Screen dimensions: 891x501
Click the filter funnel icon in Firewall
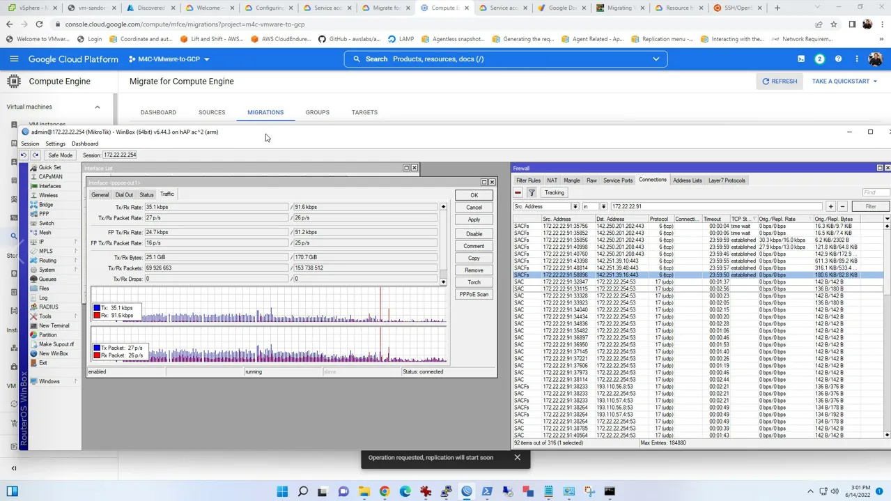532,193
